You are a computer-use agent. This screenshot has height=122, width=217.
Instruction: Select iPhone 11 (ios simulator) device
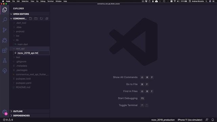tap(190, 120)
